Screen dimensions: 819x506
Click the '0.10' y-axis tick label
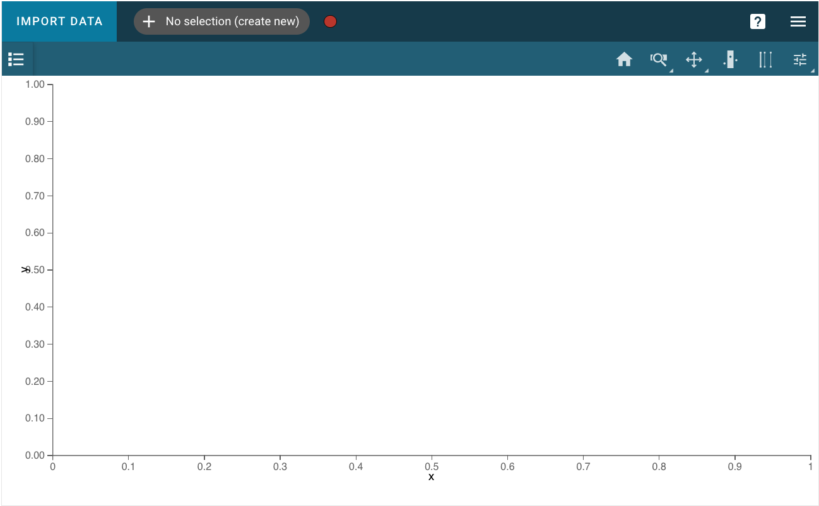[35, 418]
